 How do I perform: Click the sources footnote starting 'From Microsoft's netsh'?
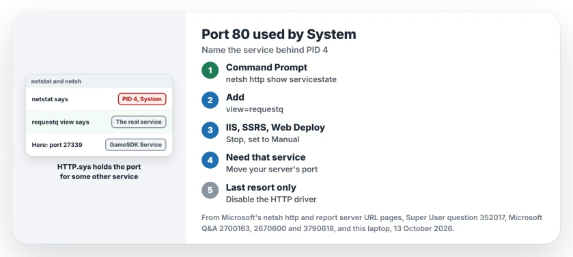point(372,224)
